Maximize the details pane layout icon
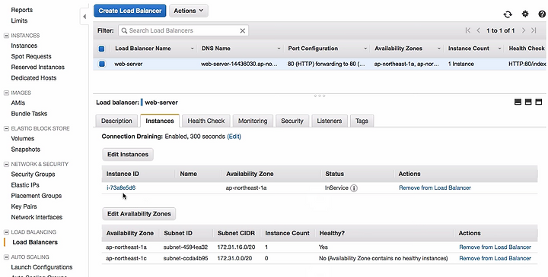548x277 pixels. [539, 102]
